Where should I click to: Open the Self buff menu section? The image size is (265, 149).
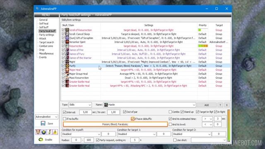click(x=44, y=27)
